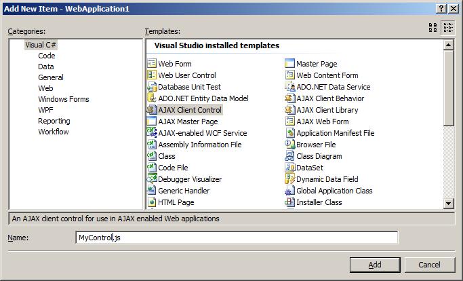Select the HTML Page label
The height and width of the screenshot is (281, 463).
coord(176,202)
